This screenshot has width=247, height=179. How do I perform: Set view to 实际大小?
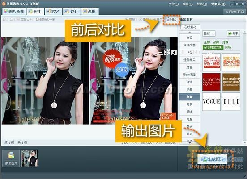(x=24, y=20)
